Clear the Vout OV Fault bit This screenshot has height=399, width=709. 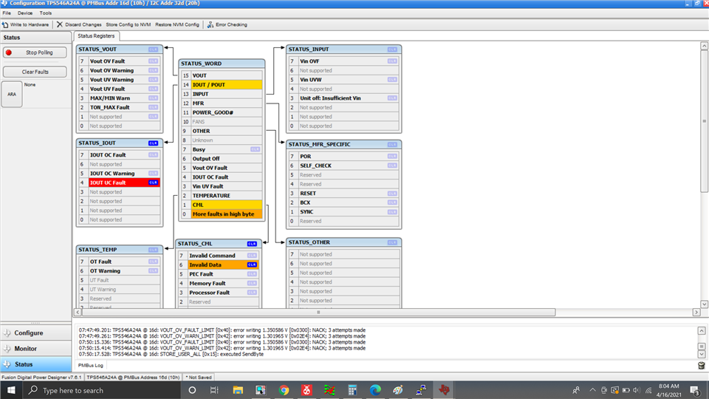(x=154, y=61)
